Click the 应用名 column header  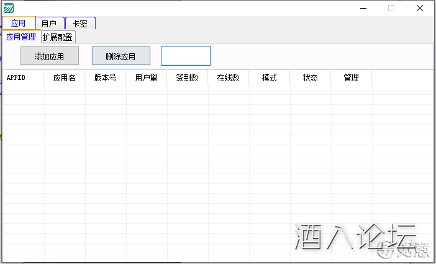pos(65,77)
